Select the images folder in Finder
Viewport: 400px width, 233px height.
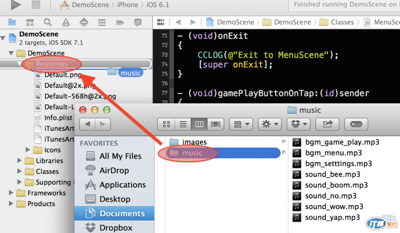point(188,142)
